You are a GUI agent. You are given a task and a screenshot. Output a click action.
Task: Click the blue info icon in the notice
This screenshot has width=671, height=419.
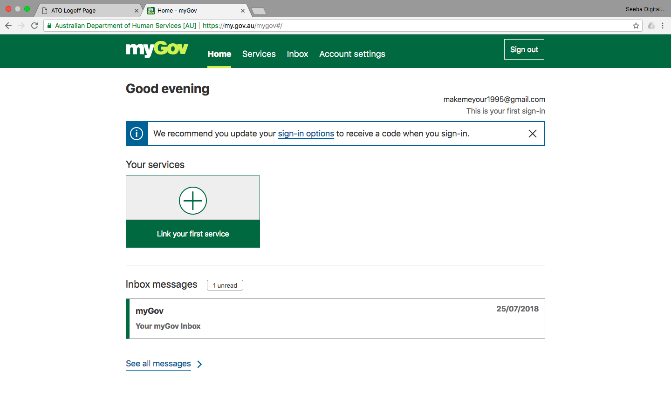[137, 134]
